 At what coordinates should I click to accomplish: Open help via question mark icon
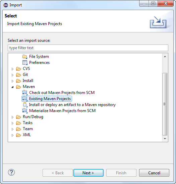coord(11,172)
